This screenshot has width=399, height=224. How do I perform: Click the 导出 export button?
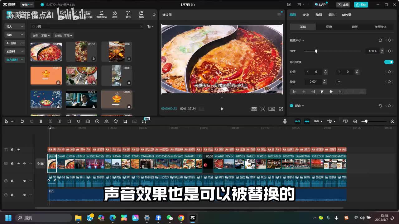[361, 5]
